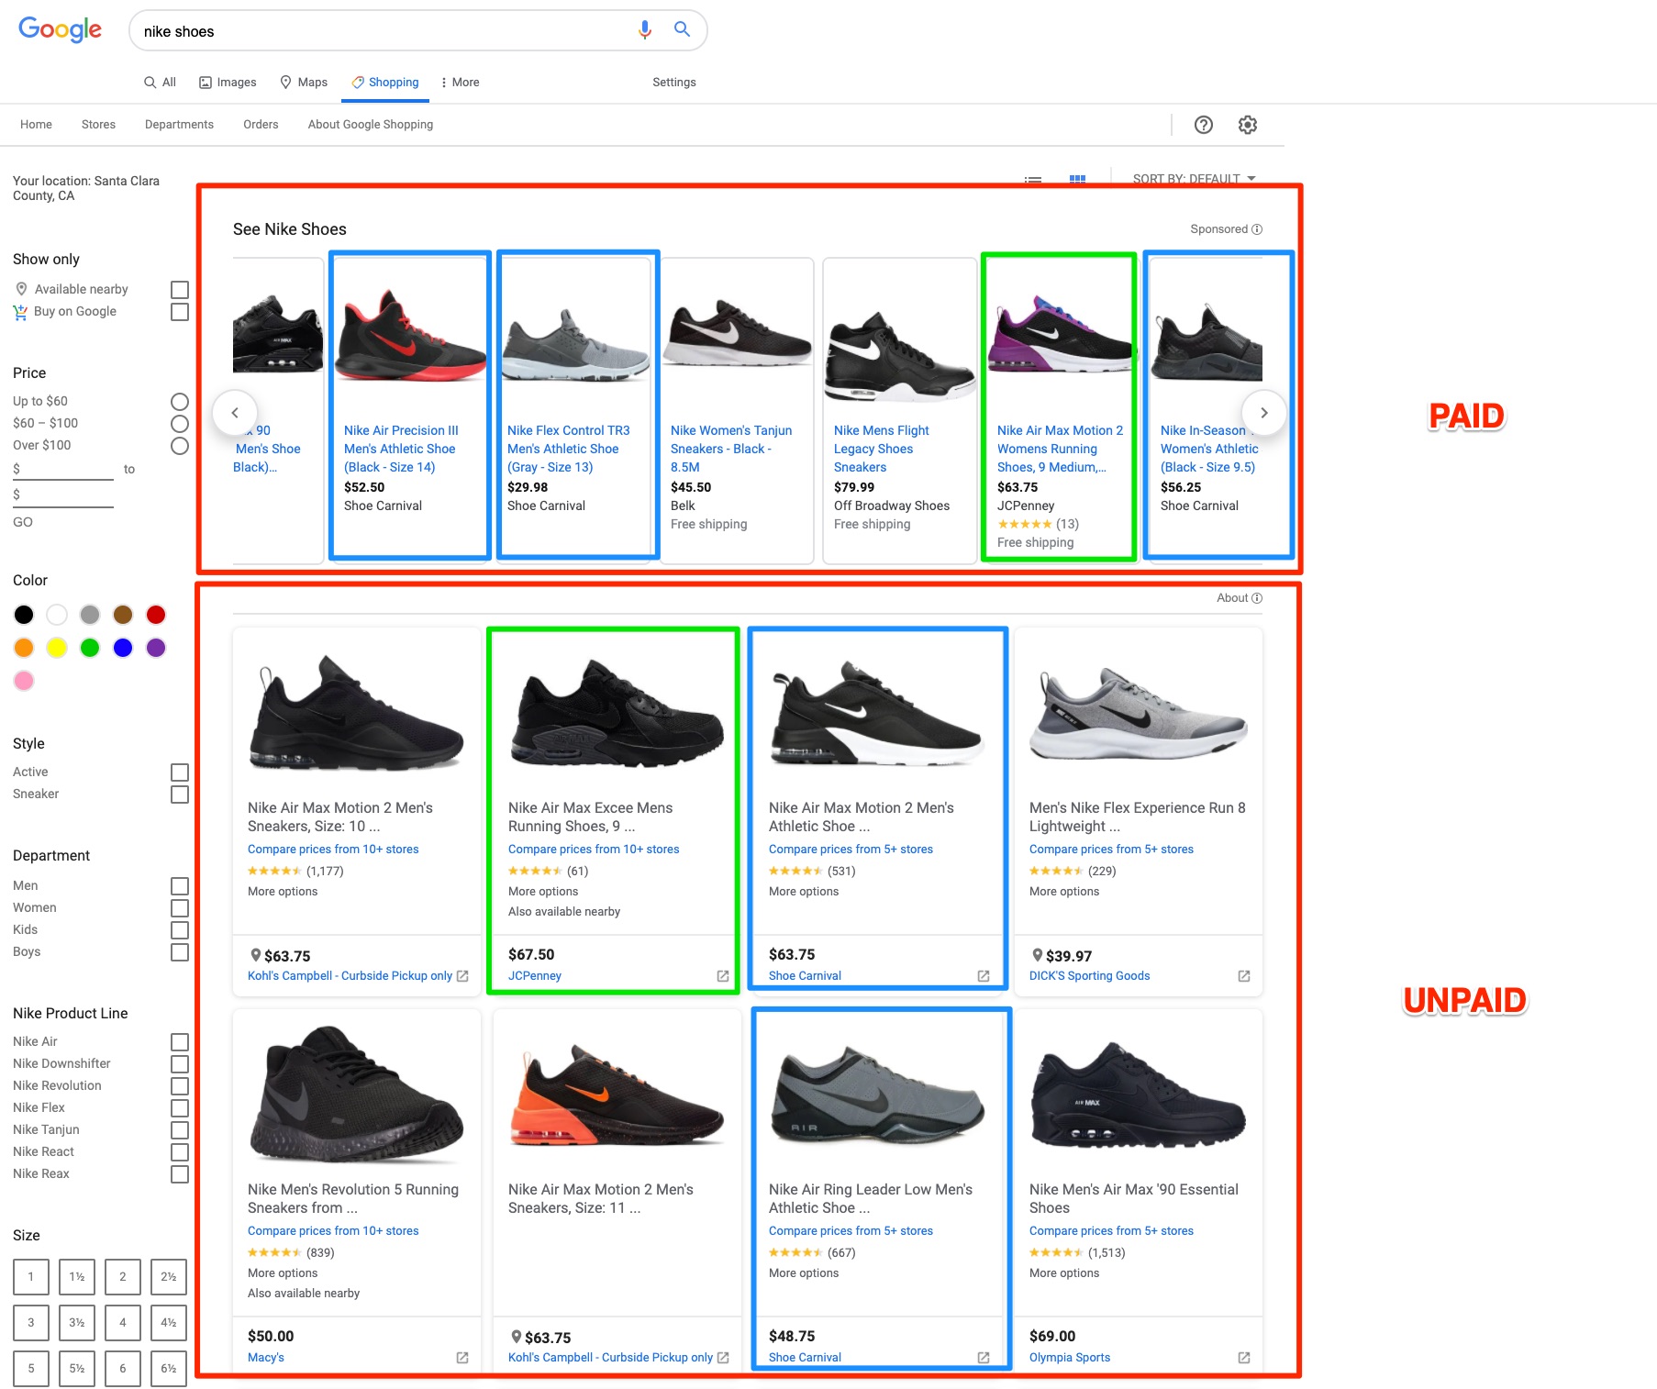Click the location pin beside $39.97

pos(1037,955)
